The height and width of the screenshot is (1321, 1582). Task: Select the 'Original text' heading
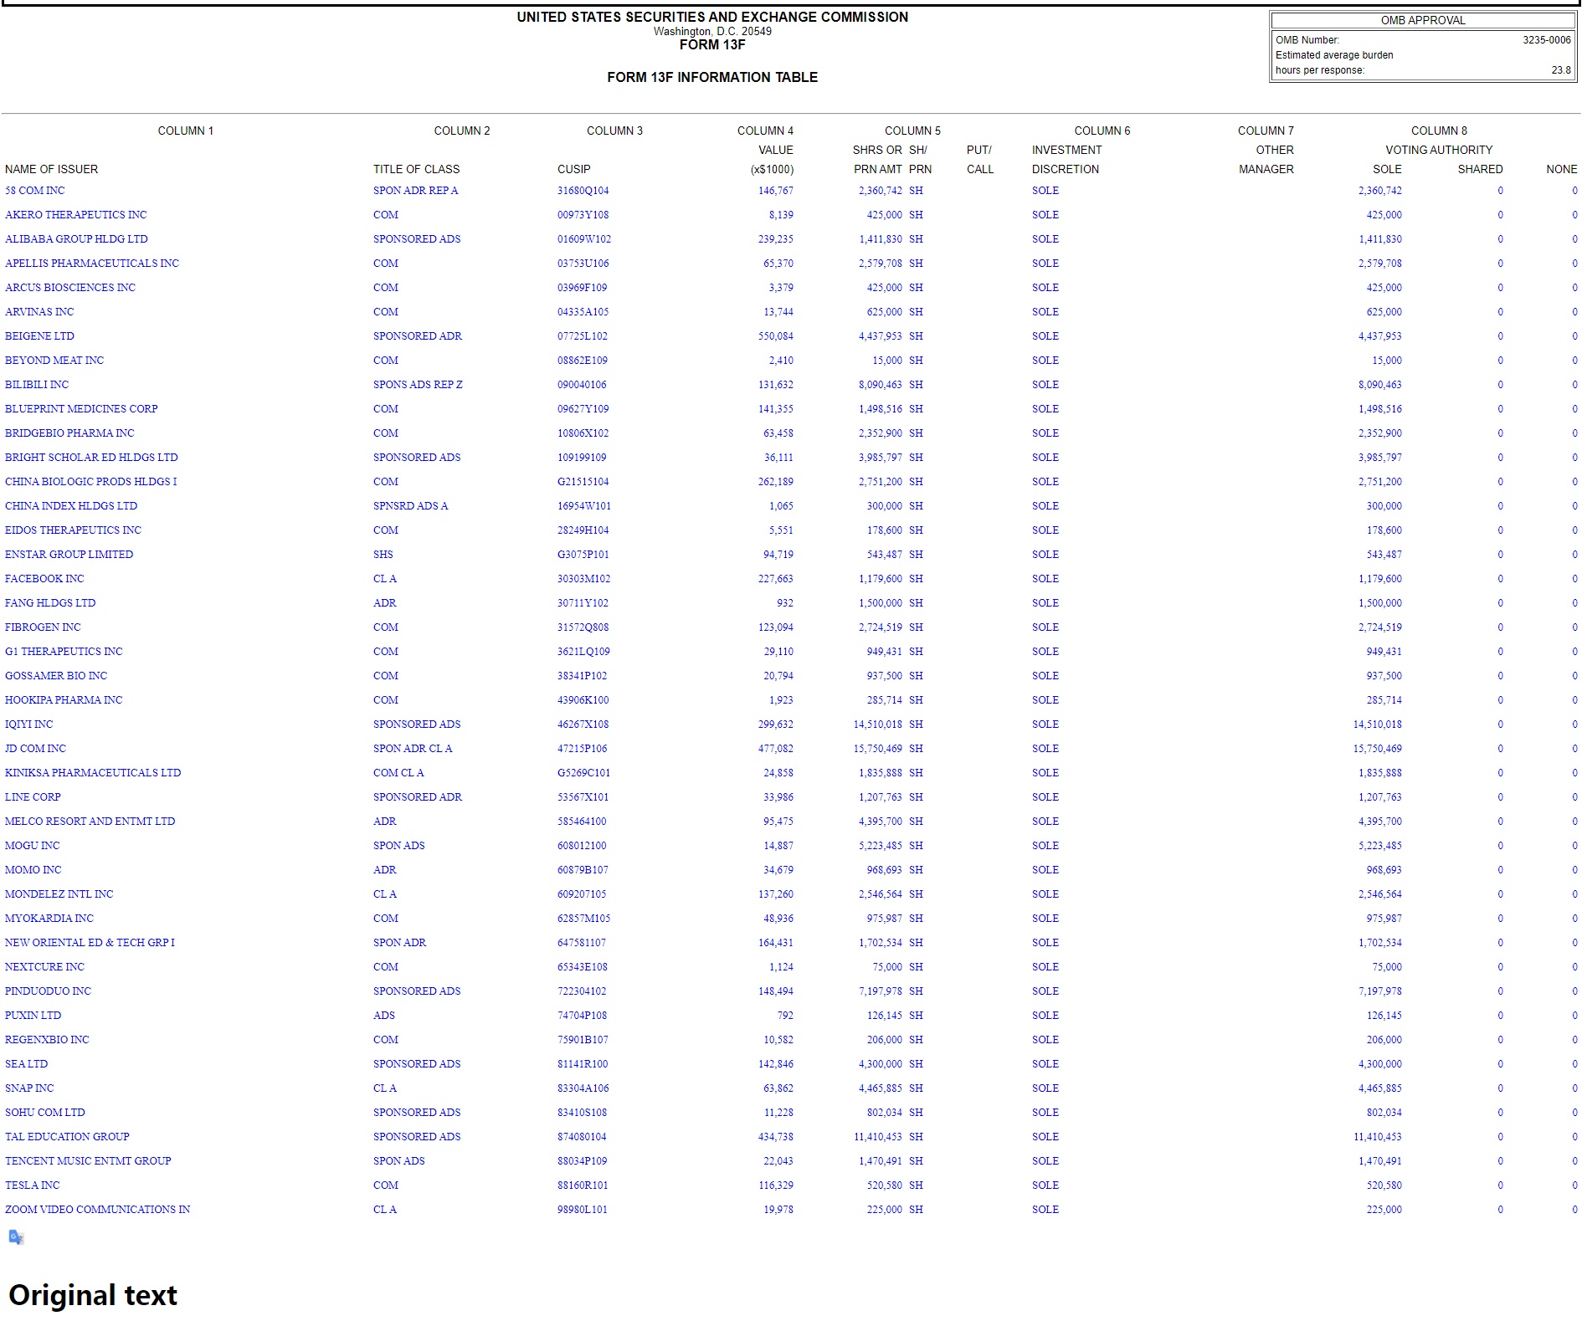click(x=93, y=1295)
